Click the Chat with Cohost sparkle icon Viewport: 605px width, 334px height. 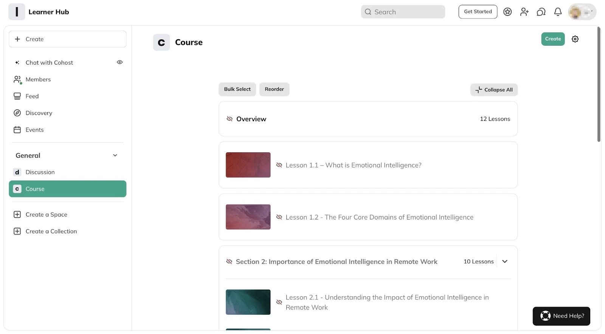point(17,62)
